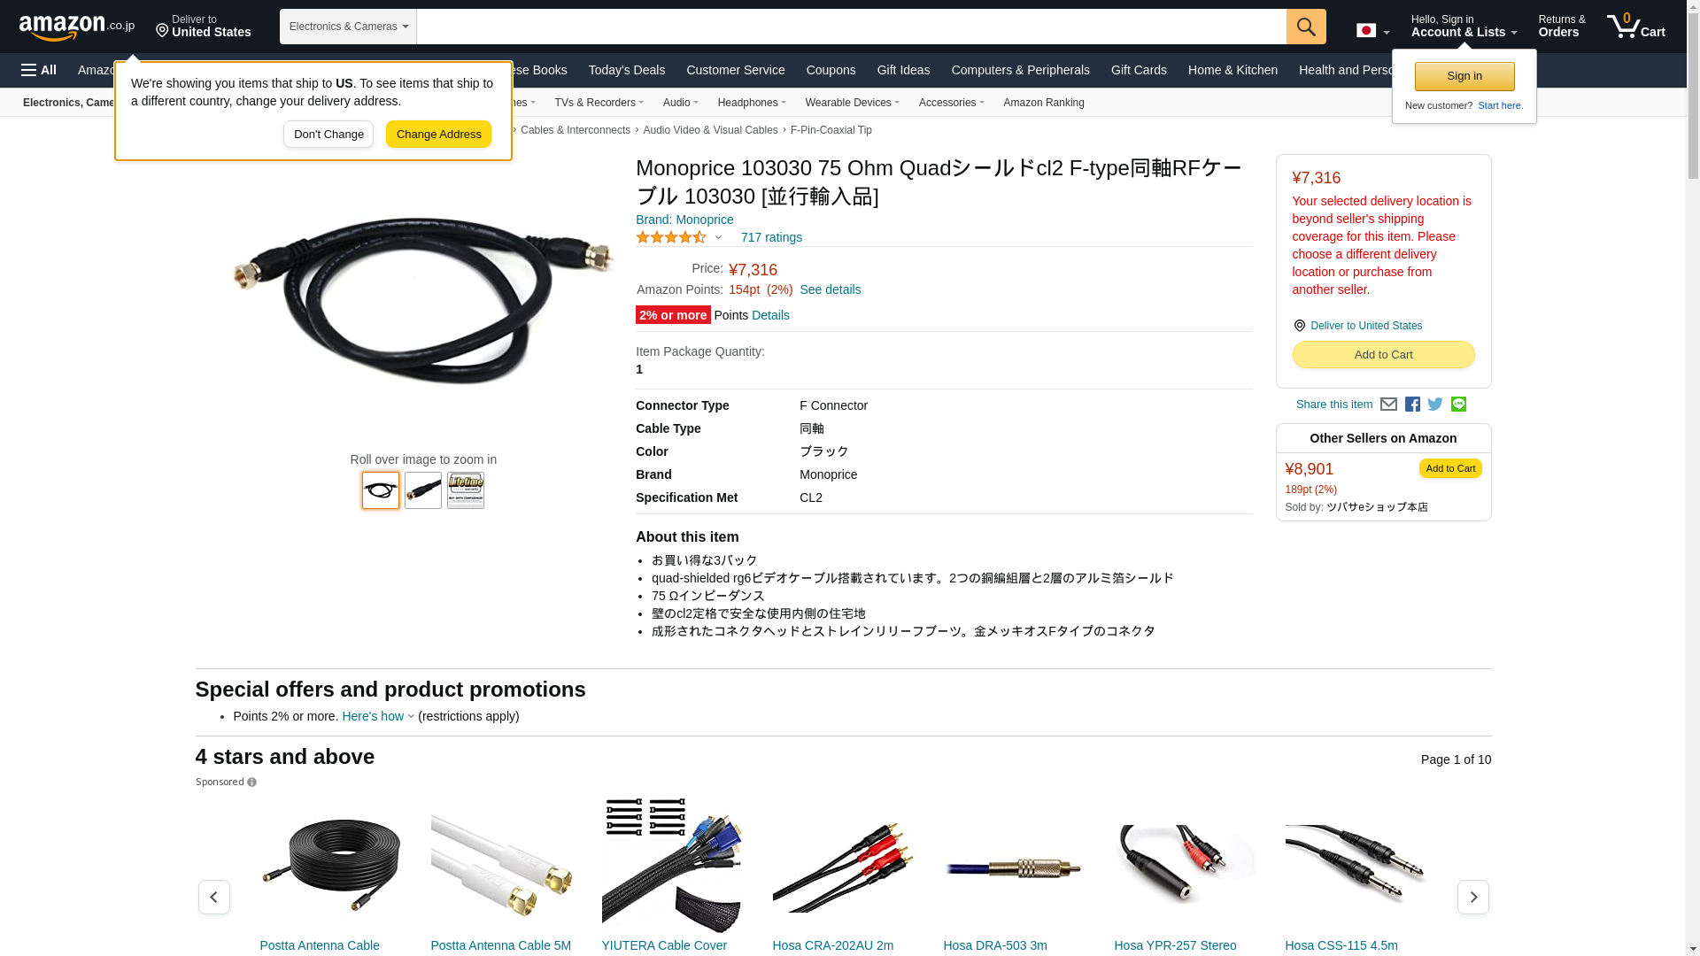Share this item via email icon
This screenshot has width=1700, height=956.
[1388, 405]
